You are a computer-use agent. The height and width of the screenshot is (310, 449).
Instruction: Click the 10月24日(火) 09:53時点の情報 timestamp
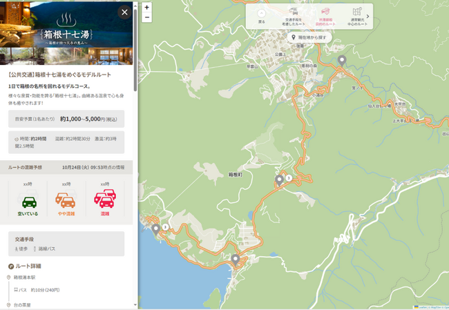coord(93,168)
